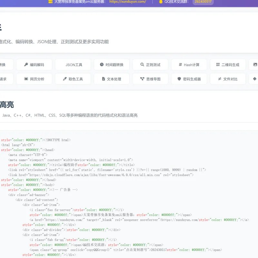Click the i class="fab fa-qq" code line
This screenshot has height=258, width=258.
point(73,240)
